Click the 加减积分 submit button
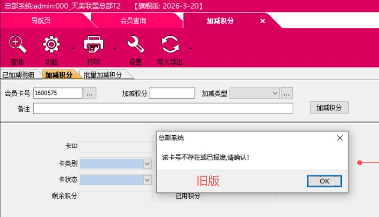 (x=329, y=107)
